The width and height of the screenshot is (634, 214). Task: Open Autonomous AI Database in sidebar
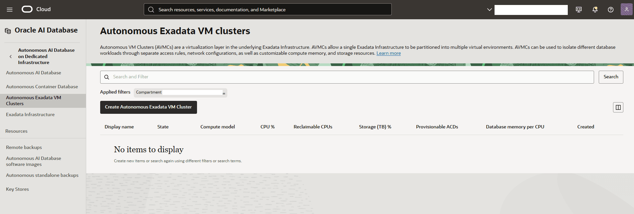[x=34, y=73]
